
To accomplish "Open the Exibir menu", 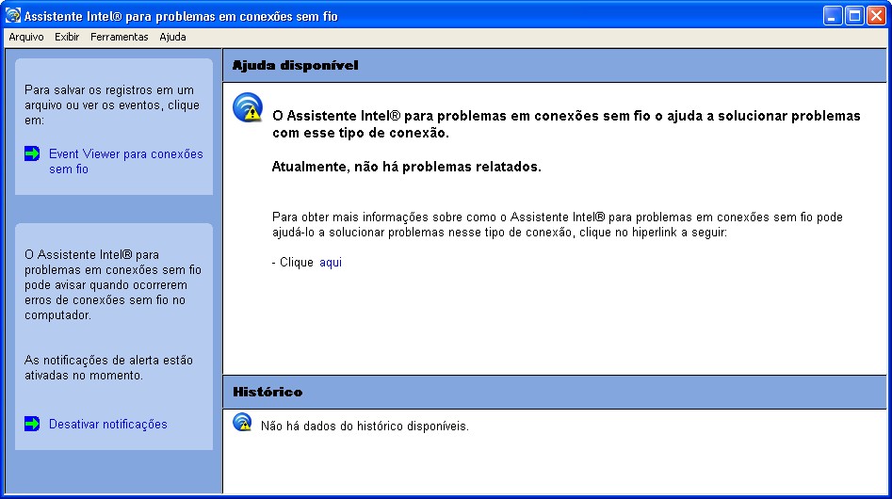I will [67, 37].
